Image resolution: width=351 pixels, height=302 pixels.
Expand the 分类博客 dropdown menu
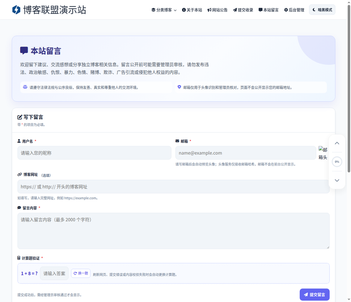(164, 10)
